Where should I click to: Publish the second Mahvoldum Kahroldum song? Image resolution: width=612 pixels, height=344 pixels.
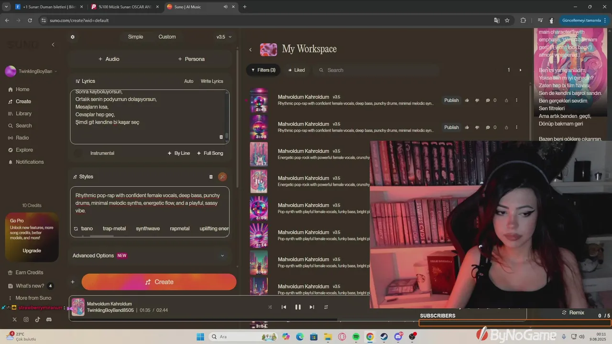(x=451, y=128)
